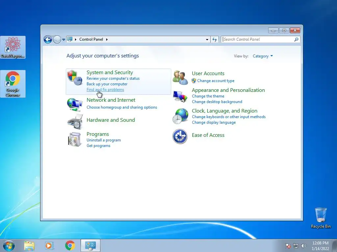The height and width of the screenshot is (252, 337).
Task: Click Change display language
Action: click(x=214, y=123)
